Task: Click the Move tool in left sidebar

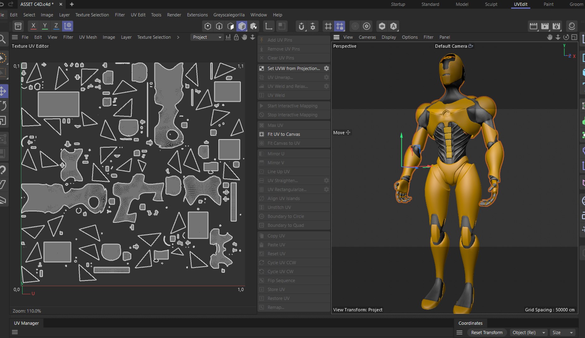Action: tap(3, 91)
